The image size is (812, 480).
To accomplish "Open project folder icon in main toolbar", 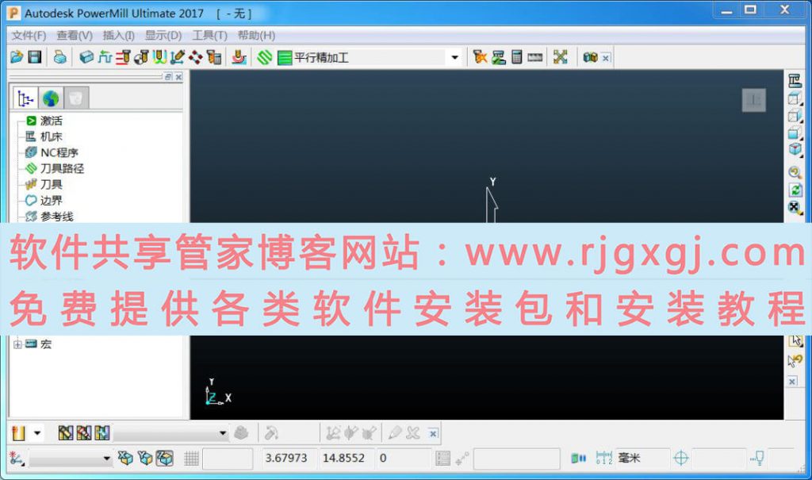I will click(17, 57).
